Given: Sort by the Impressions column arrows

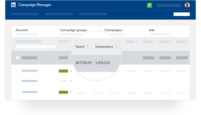Looking at the screenshot, I should click(116, 47).
